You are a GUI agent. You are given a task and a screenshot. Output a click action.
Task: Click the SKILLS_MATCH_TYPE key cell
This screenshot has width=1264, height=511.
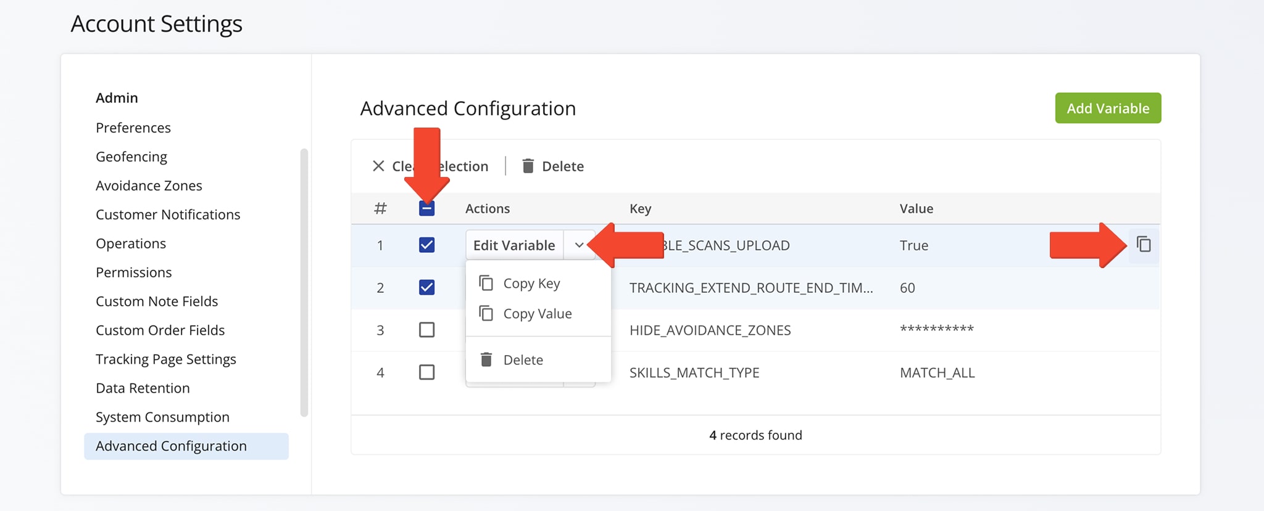[694, 372]
